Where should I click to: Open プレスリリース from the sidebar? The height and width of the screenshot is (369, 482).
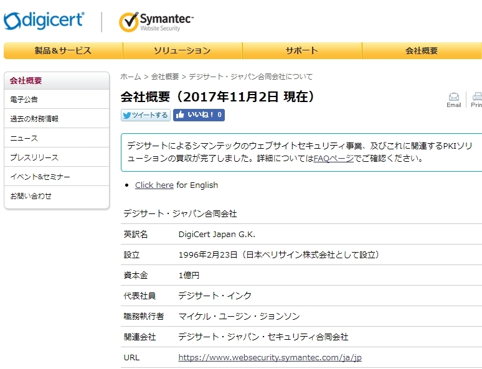[34, 157]
